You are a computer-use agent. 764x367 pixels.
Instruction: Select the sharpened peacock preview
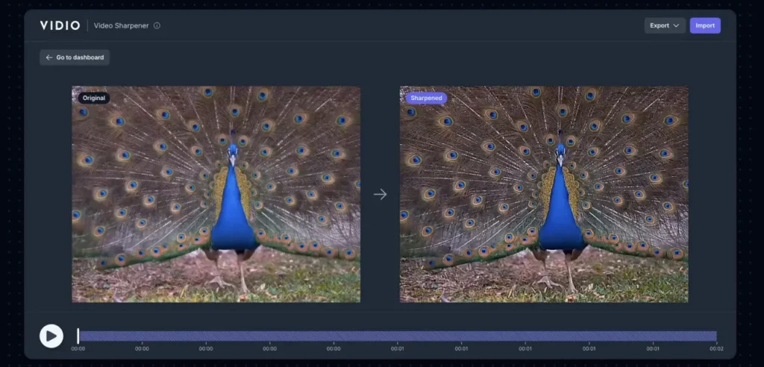[544, 195]
